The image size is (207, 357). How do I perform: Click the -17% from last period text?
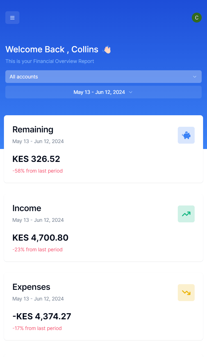[x=37, y=328]
